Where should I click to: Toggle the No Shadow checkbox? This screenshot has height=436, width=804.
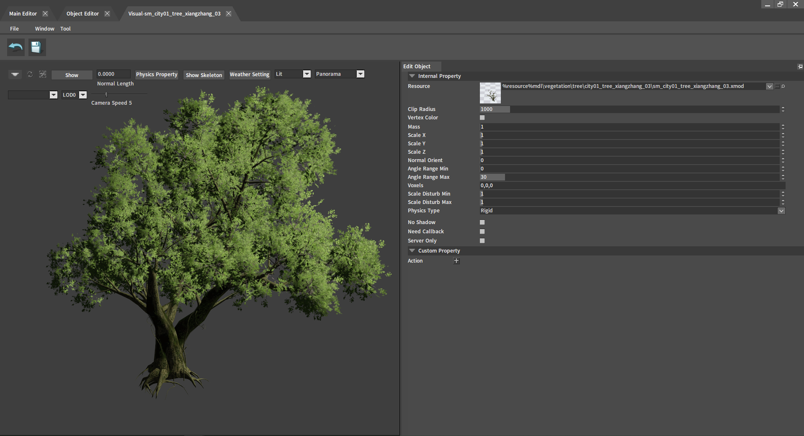(482, 222)
